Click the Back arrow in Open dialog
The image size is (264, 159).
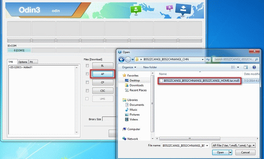coord(121,59)
